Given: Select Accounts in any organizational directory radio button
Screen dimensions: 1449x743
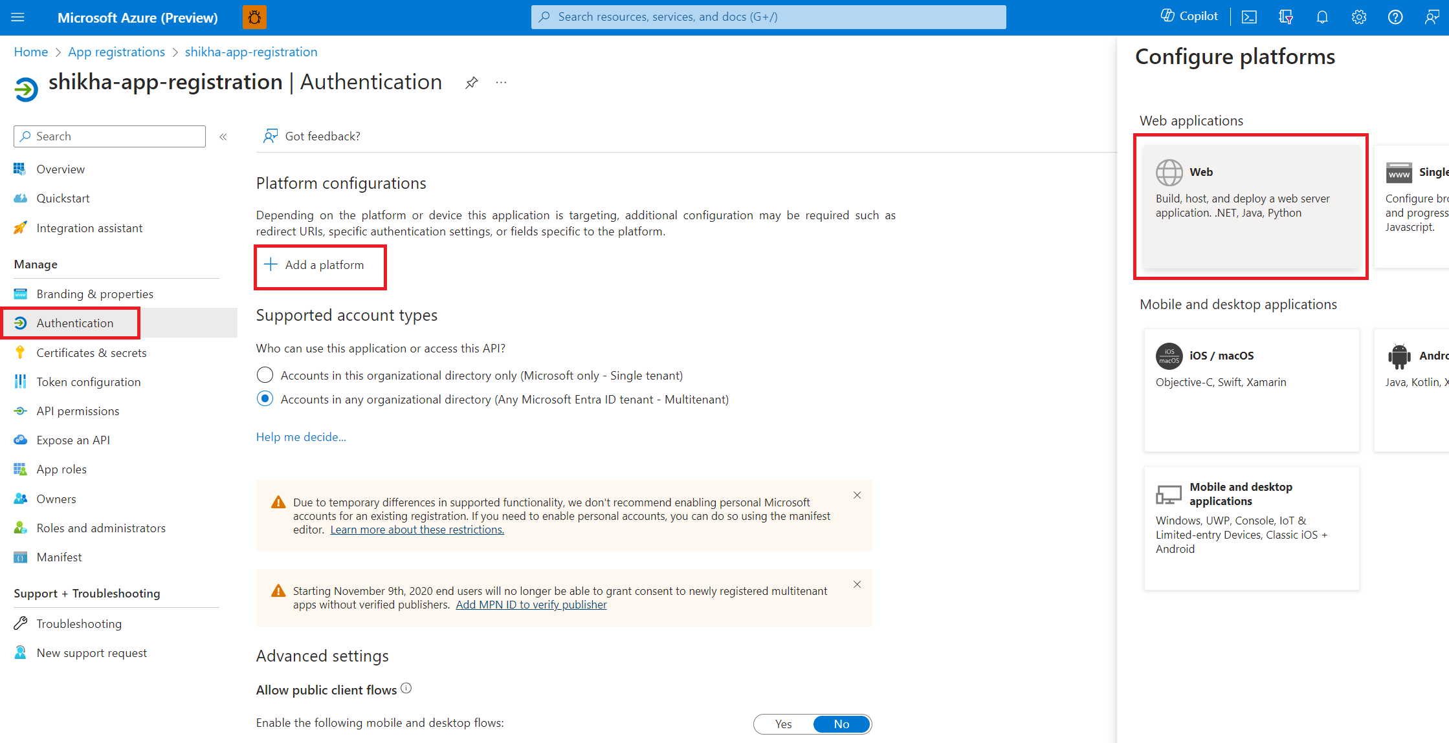Looking at the screenshot, I should coord(265,399).
